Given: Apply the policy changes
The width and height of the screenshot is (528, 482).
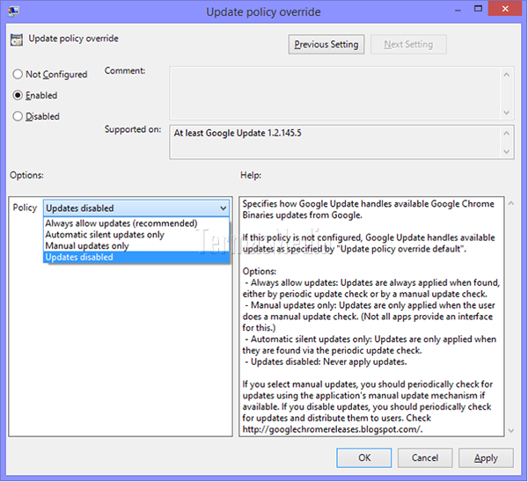Looking at the screenshot, I should point(486,458).
